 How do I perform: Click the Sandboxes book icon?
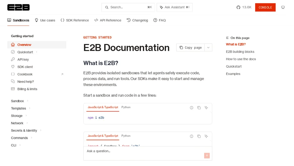pyautogui.click(x=9, y=20)
